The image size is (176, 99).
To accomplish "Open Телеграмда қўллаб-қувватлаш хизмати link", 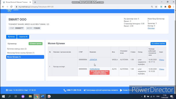I will tap(101, 90).
